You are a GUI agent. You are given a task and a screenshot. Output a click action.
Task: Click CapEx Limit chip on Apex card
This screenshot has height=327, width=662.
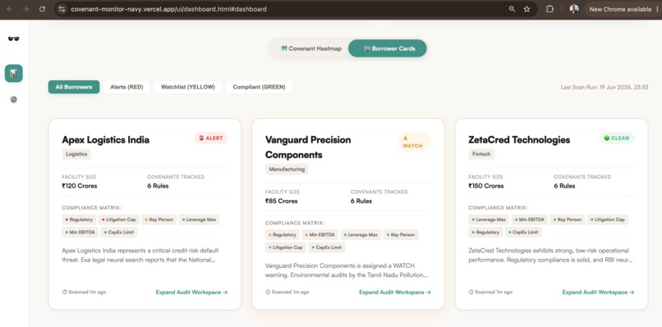[x=119, y=232]
